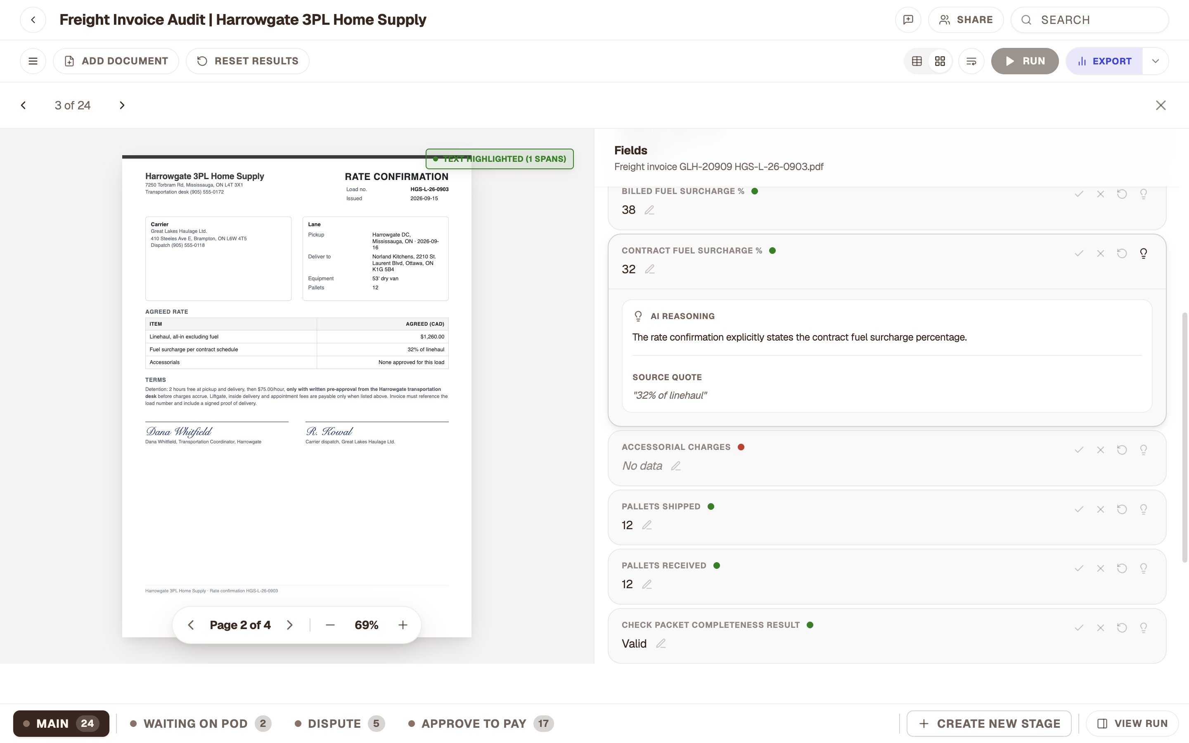This screenshot has width=1189, height=743.
Task: Click Add Document button
Action: 116,61
